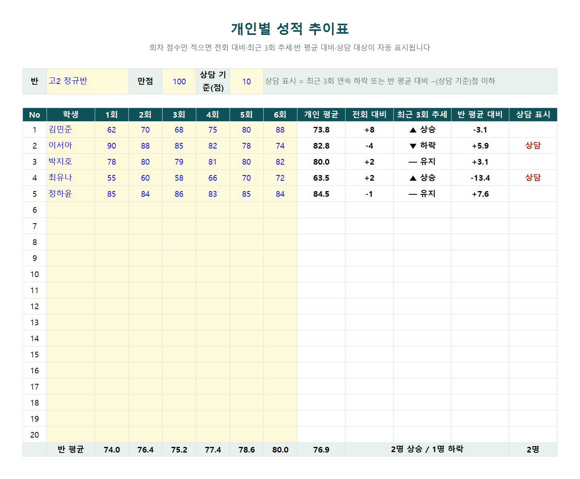Click 정하윤's 반 평균 대비 value +7.6

[480, 194]
